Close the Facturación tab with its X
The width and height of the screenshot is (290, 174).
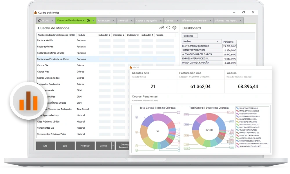point(114,21)
